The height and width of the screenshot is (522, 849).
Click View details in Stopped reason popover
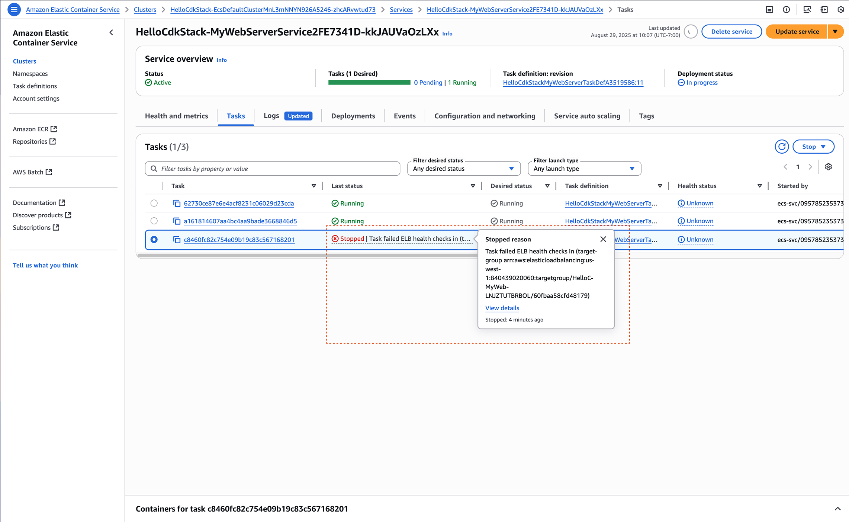502,308
